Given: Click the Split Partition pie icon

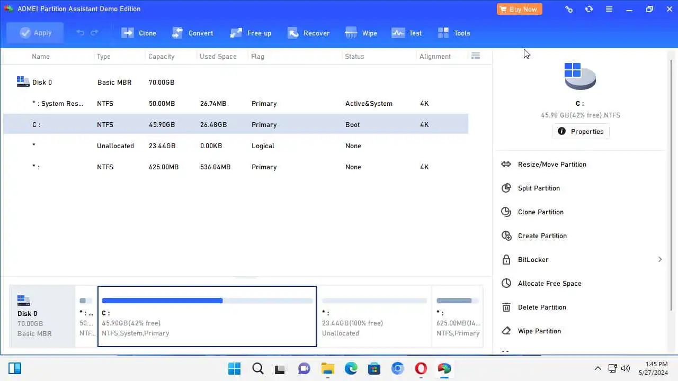Looking at the screenshot, I should point(506,188).
